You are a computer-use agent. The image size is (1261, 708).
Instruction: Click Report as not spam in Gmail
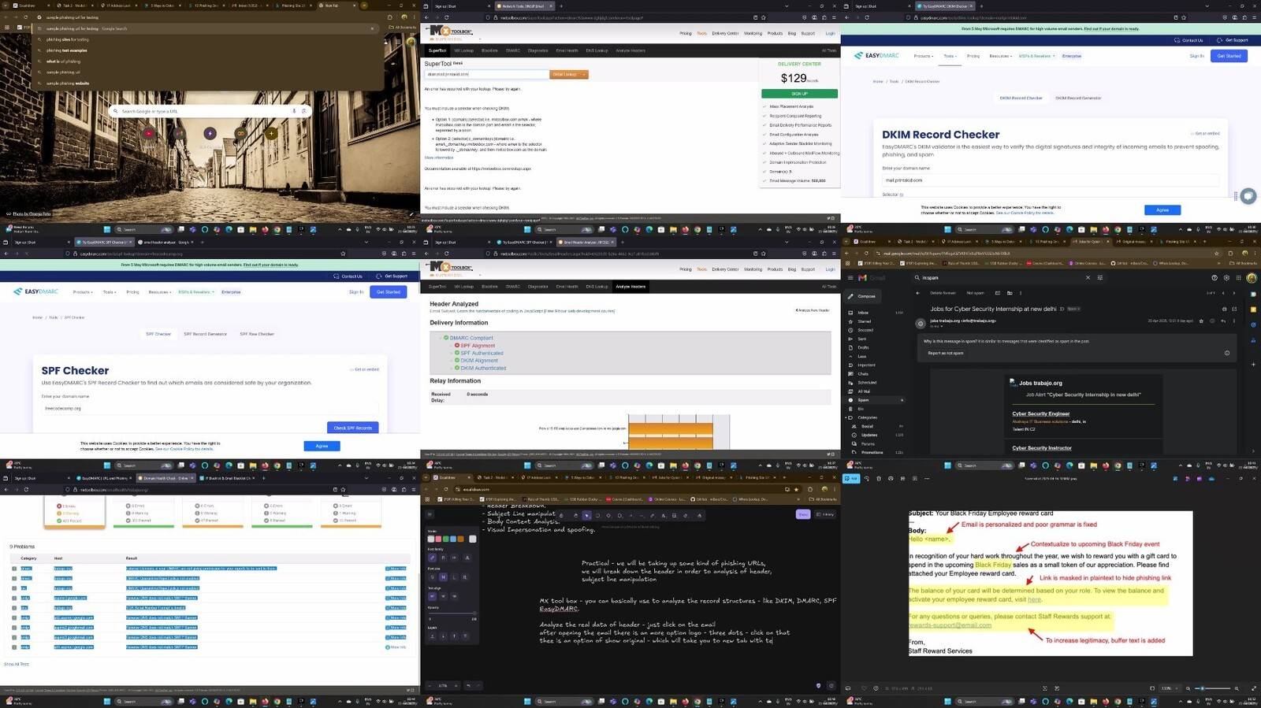pos(946,353)
